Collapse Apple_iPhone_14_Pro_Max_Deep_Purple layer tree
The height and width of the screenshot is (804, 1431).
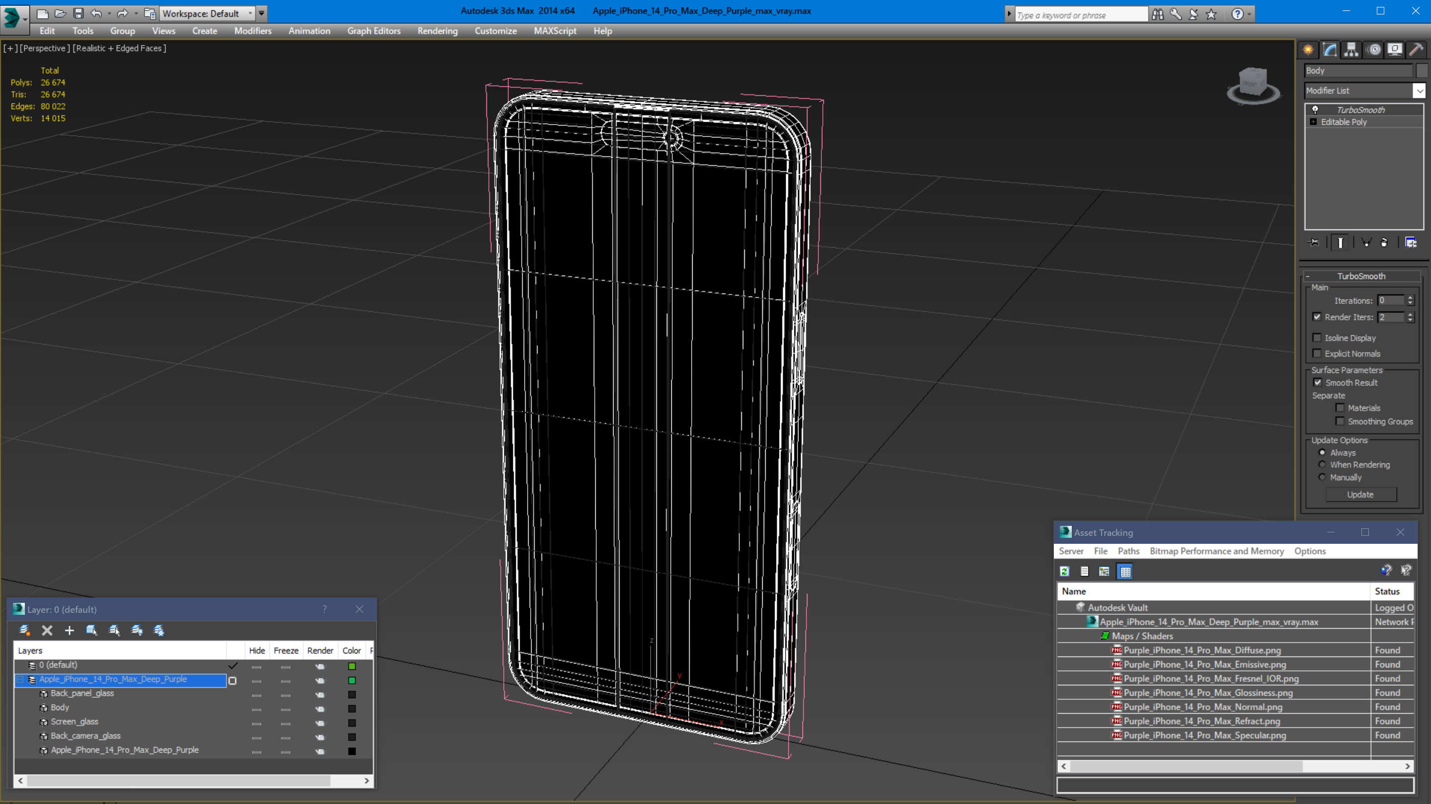click(x=20, y=679)
